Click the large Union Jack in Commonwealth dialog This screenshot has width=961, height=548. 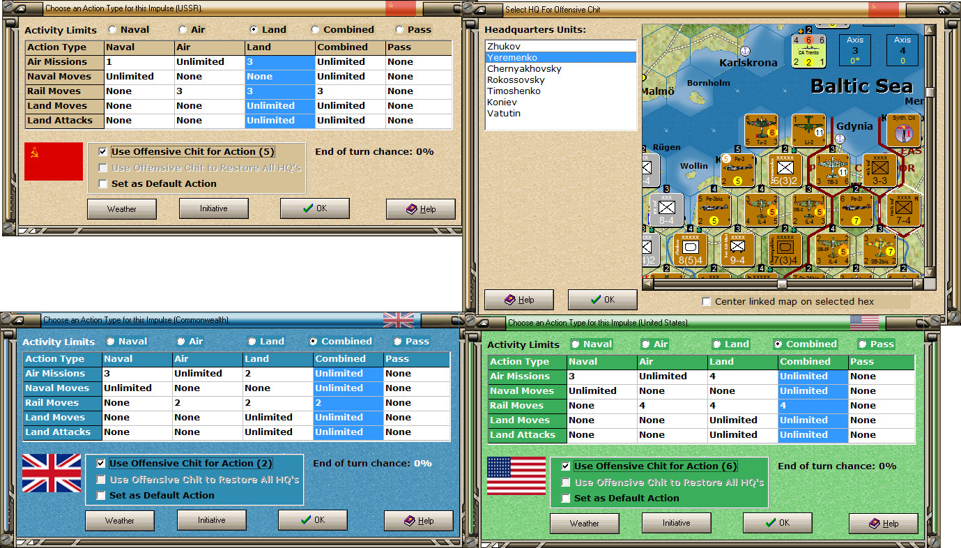tap(52, 473)
